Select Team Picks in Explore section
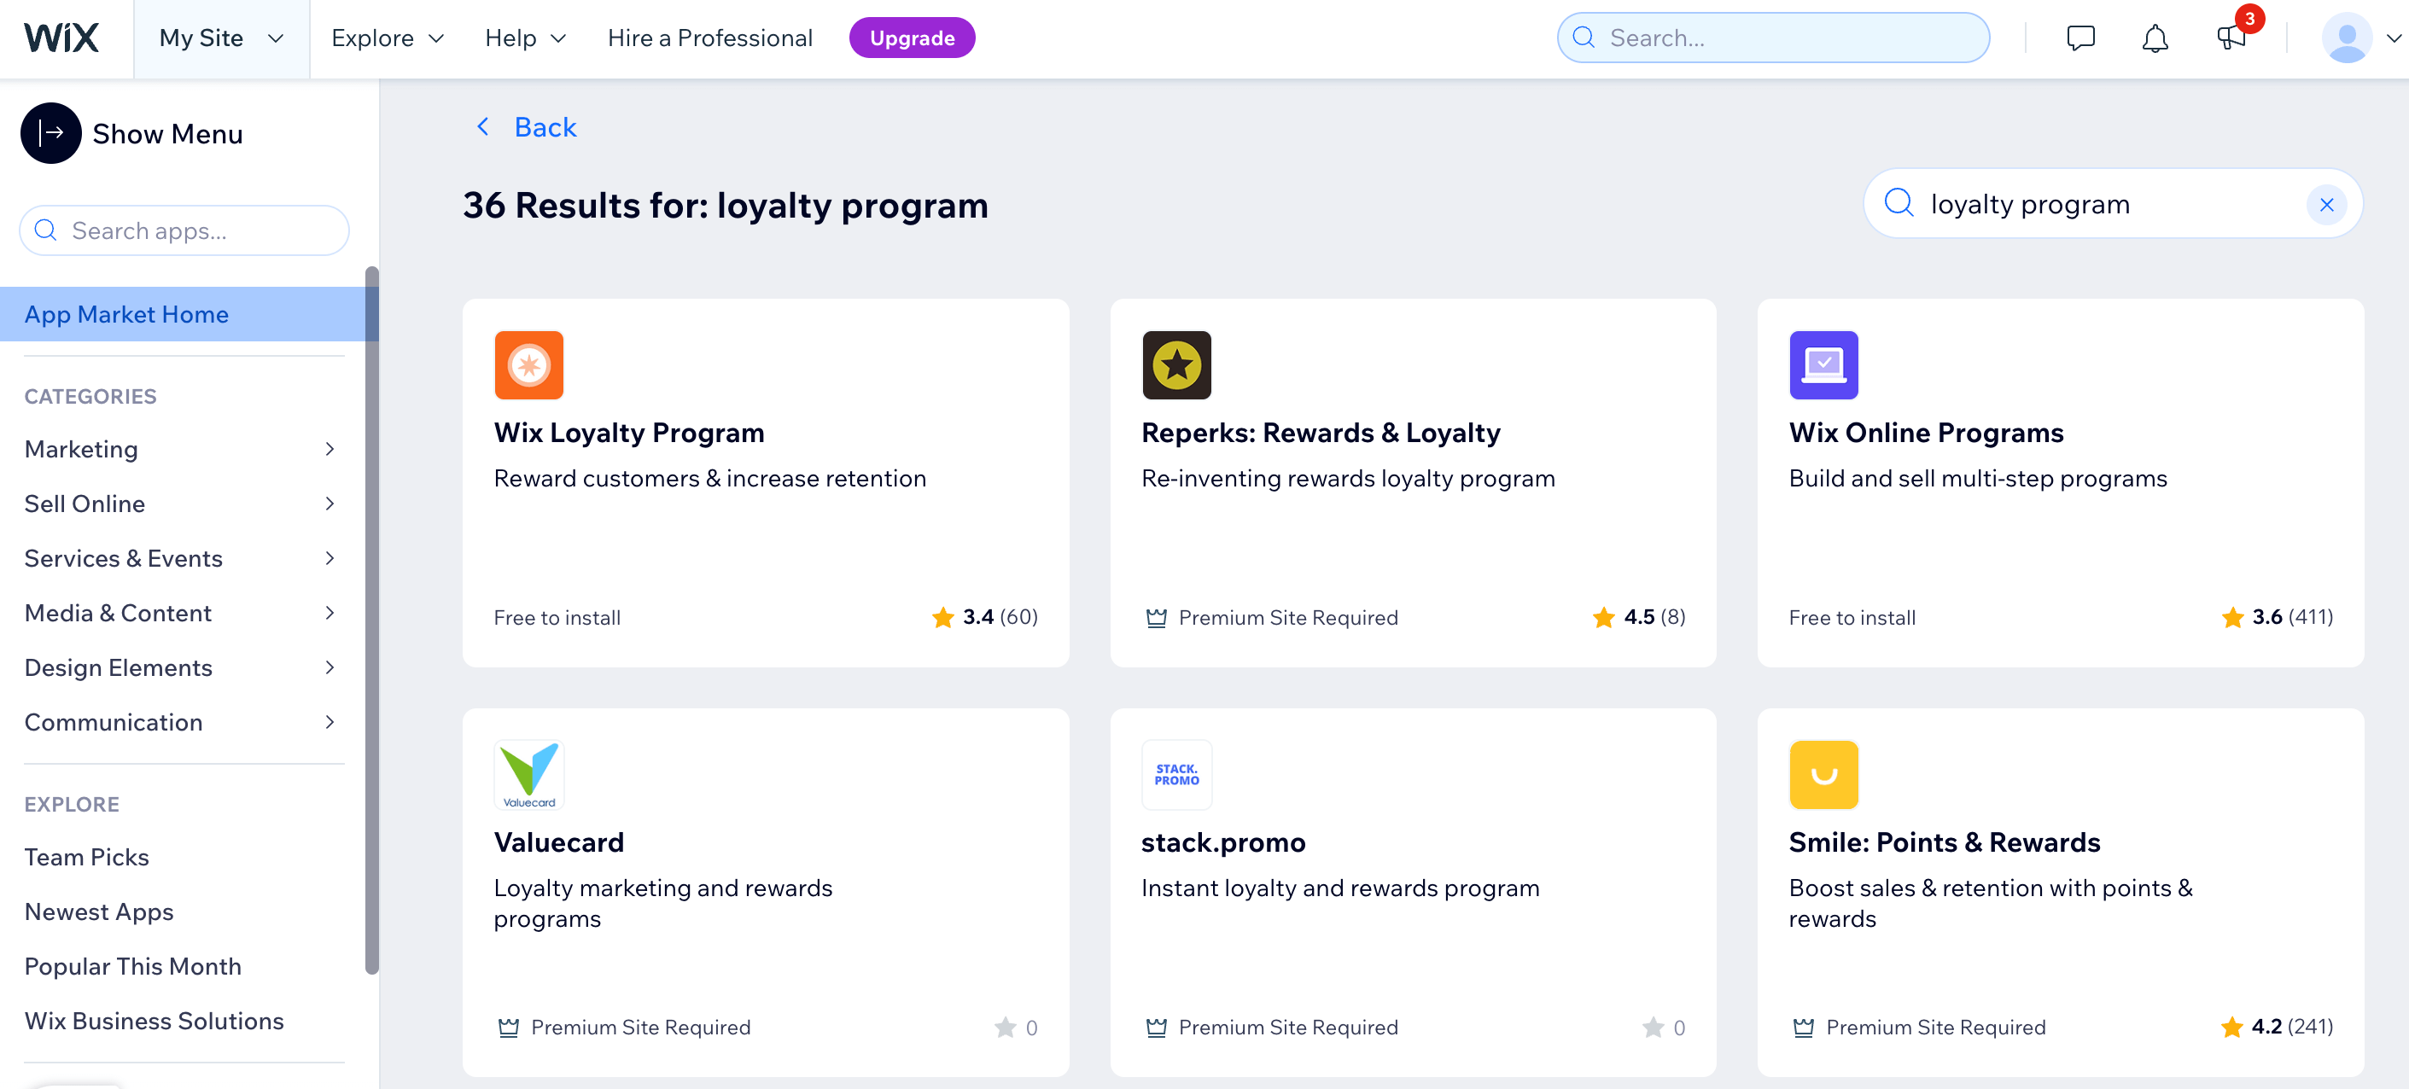 pos(86,855)
